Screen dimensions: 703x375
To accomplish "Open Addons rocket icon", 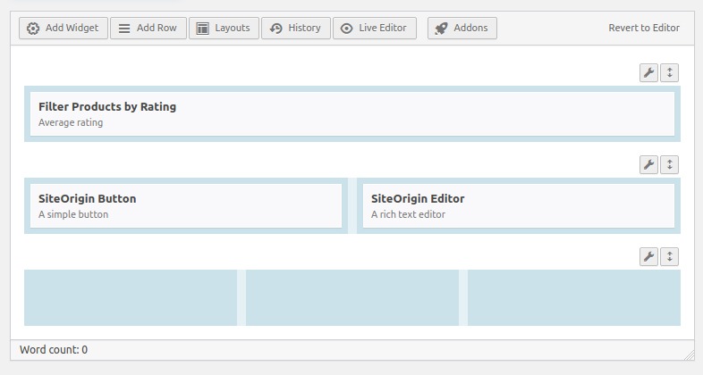I will 441,29.
